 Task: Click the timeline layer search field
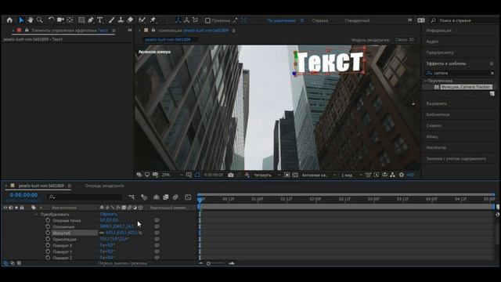pos(85,197)
